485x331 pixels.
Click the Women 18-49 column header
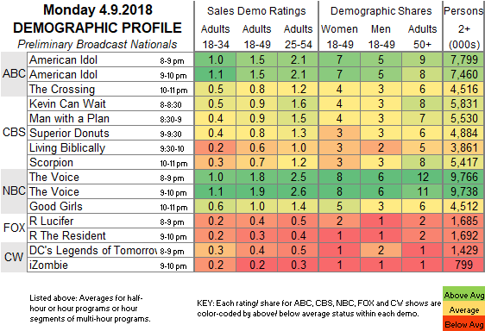pyautogui.click(x=340, y=37)
